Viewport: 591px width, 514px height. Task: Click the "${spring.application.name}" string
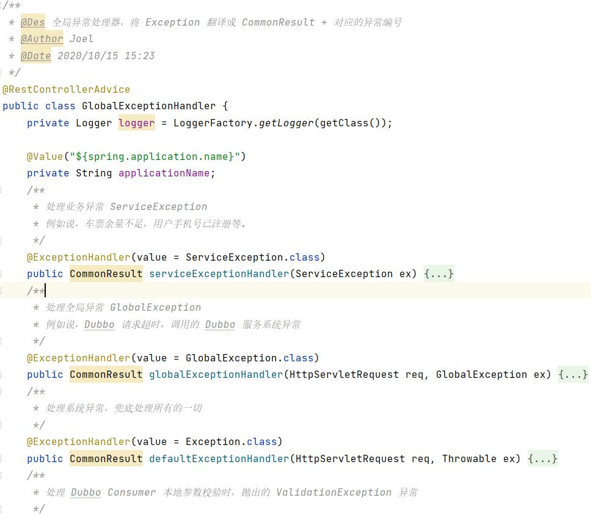pos(154,156)
